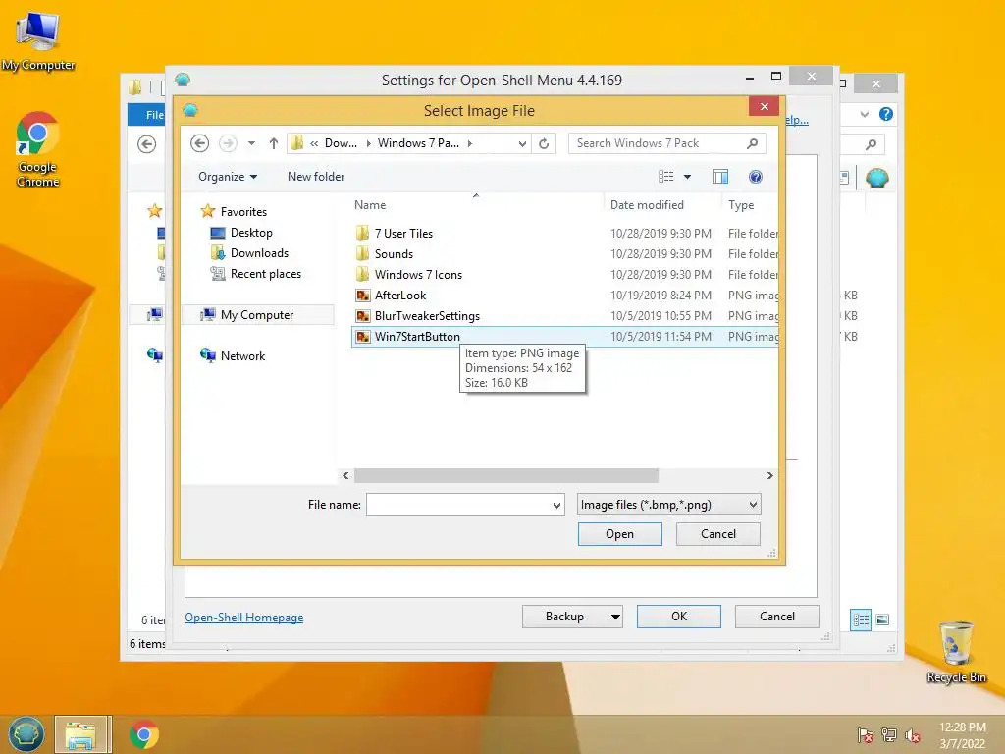Launch Chrome from the taskbar

pos(143,734)
